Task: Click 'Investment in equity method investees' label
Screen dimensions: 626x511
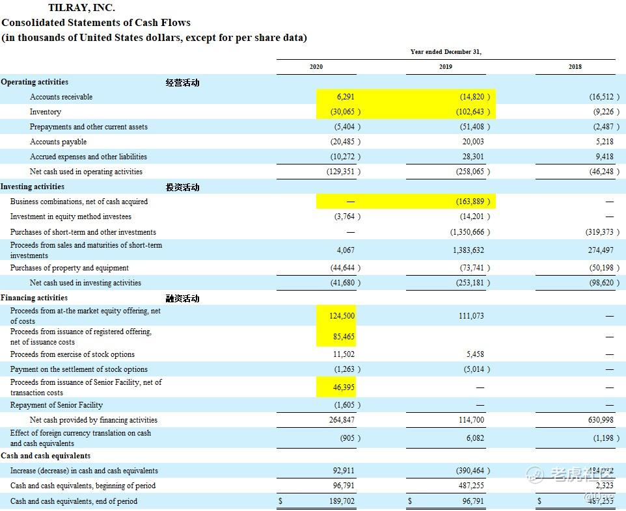Action: click(x=71, y=216)
